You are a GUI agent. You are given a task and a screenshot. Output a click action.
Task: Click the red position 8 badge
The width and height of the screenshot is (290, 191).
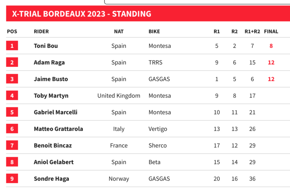click(x=12, y=162)
